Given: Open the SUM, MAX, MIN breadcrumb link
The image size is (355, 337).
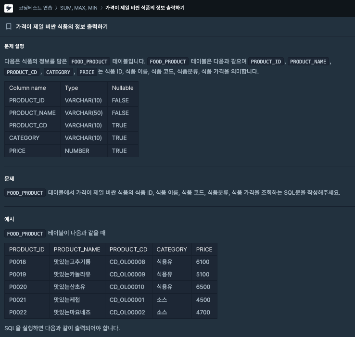Looking at the screenshot, I should [78, 8].
